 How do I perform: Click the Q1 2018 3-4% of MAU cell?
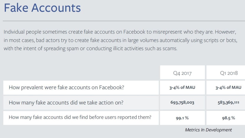(226, 88)
